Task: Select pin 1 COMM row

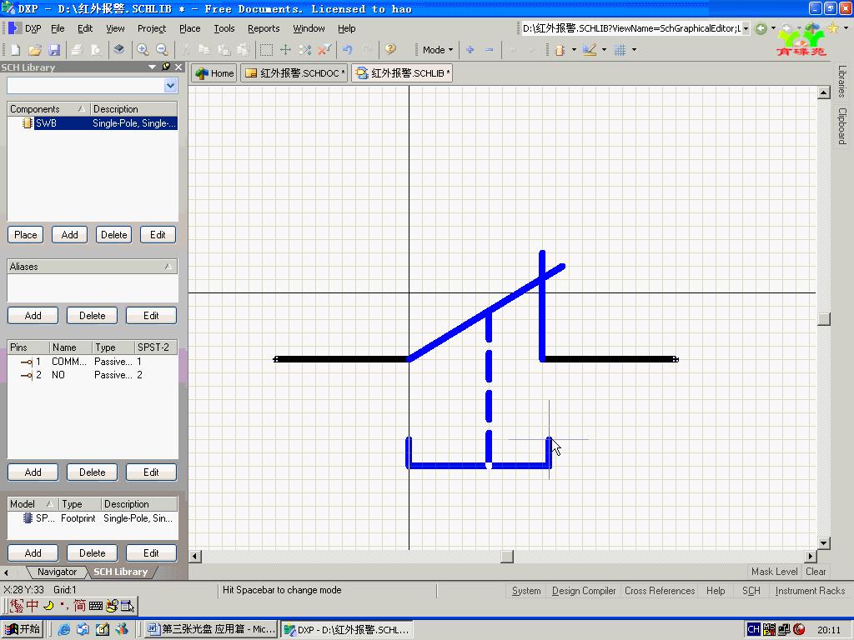Action: click(x=93, y=362)
